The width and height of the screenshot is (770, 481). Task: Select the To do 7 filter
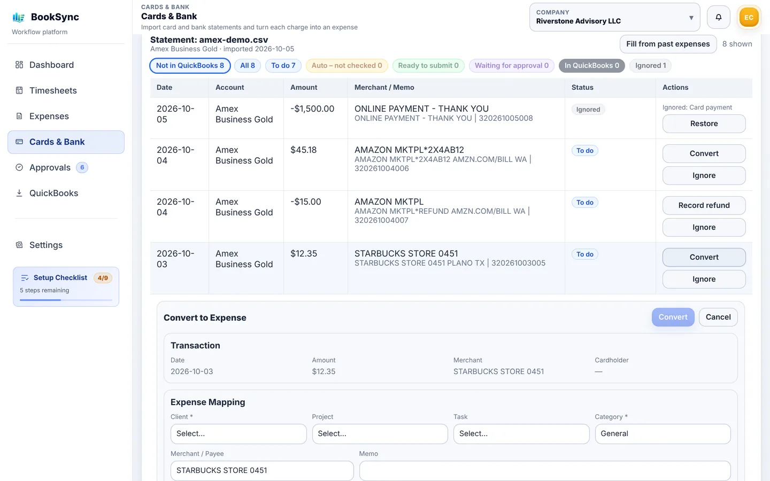click(x=283, y=66)
